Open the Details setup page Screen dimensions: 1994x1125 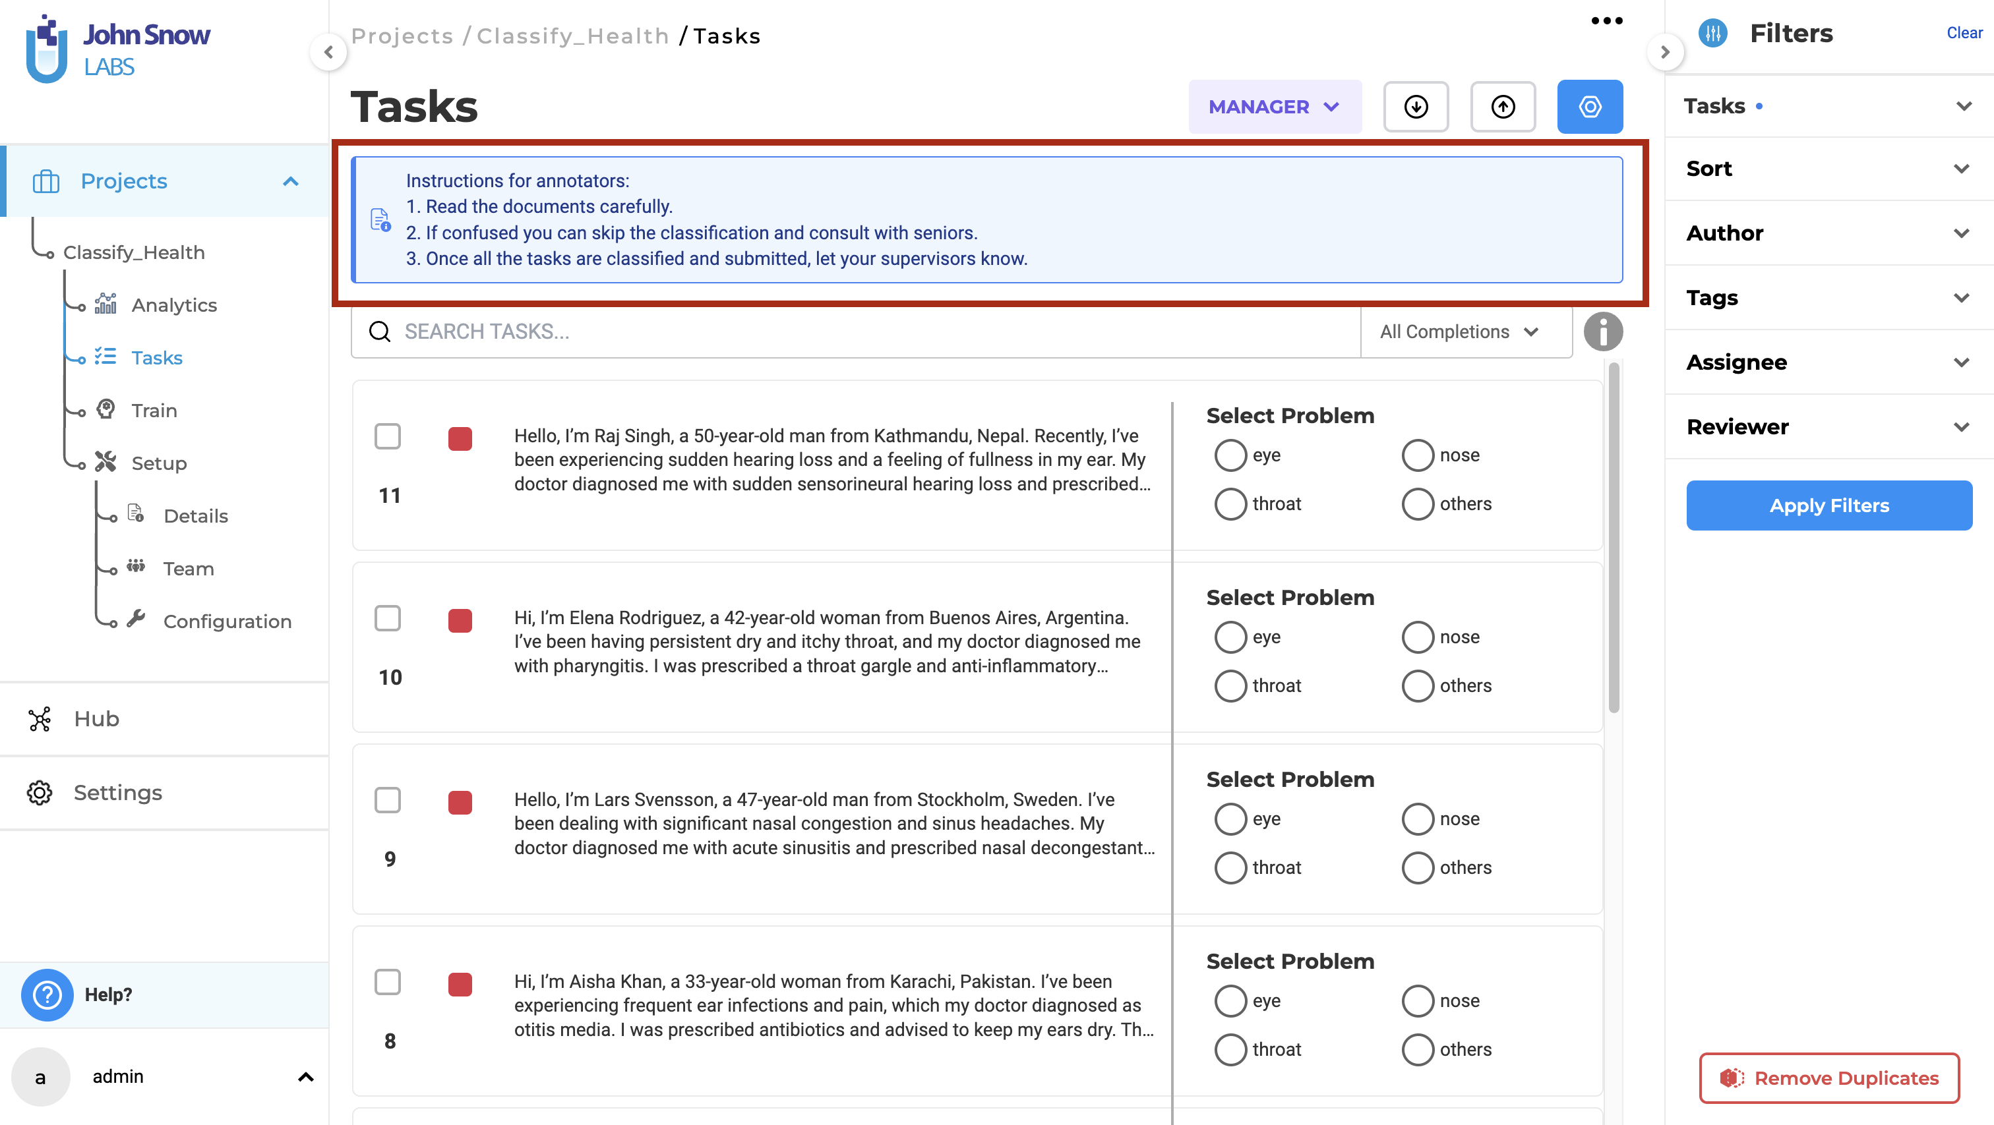196,516
